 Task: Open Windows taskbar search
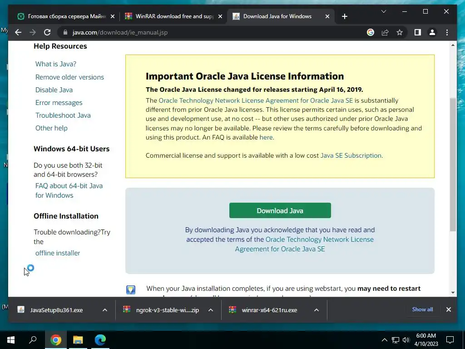click(33, 340)
